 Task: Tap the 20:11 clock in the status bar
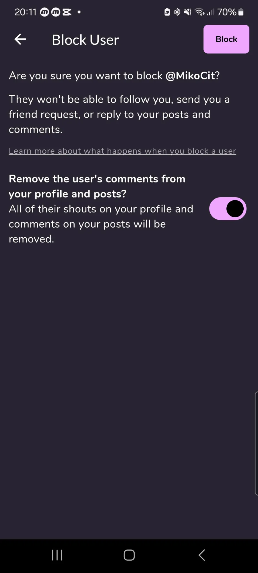click(25, 12)
